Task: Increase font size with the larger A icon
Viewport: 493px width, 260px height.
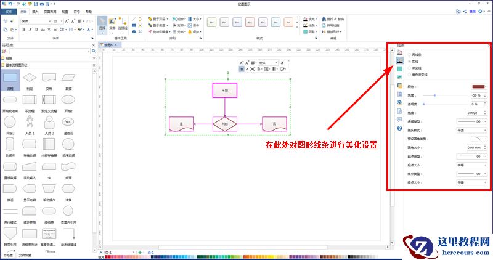Action: tap(67, 21)
